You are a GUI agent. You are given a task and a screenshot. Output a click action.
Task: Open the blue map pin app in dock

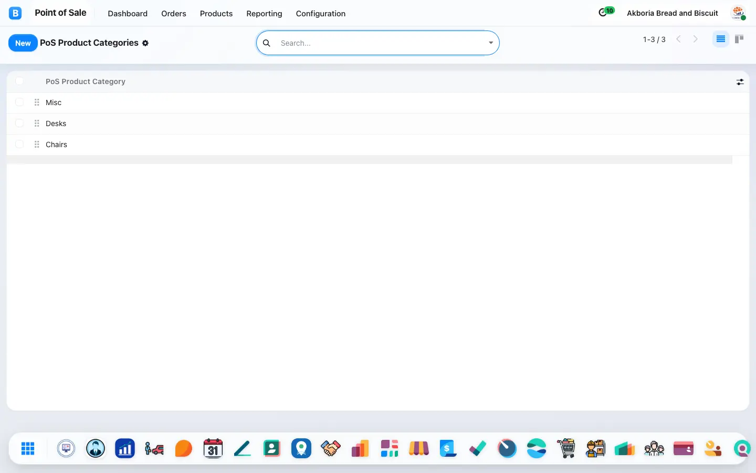click(301, 448)
